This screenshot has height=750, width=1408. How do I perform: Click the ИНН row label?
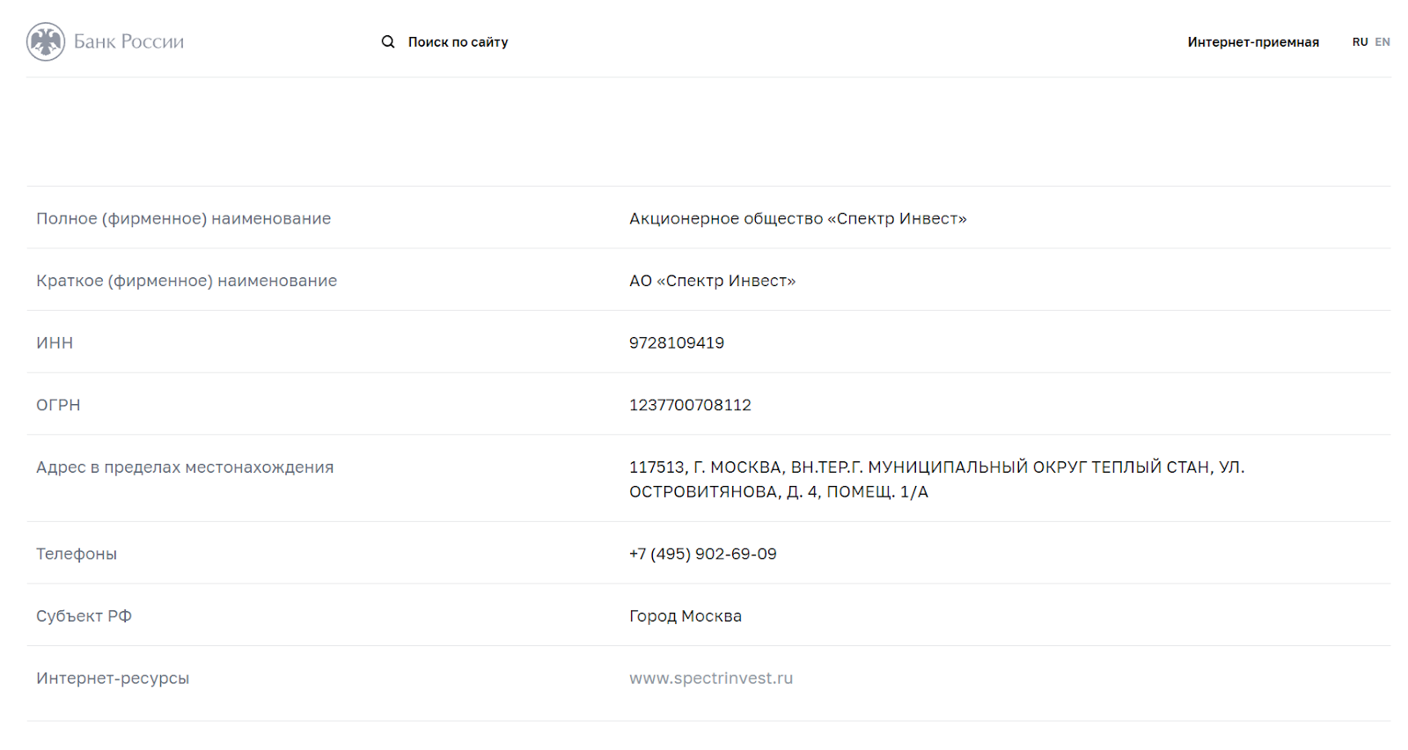pyautogui.click(x=55, y=342)
